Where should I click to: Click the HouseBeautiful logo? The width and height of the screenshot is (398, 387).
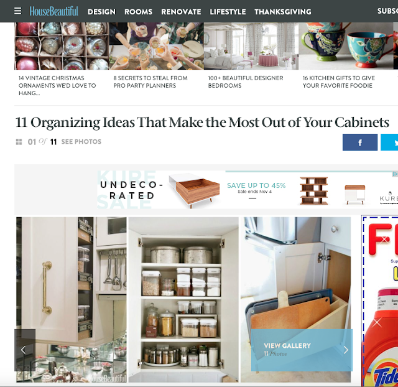click(54, 11)
